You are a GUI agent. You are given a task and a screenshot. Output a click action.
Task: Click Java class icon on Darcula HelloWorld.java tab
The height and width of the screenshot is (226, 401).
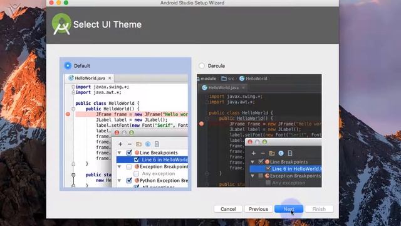[204, 88]
